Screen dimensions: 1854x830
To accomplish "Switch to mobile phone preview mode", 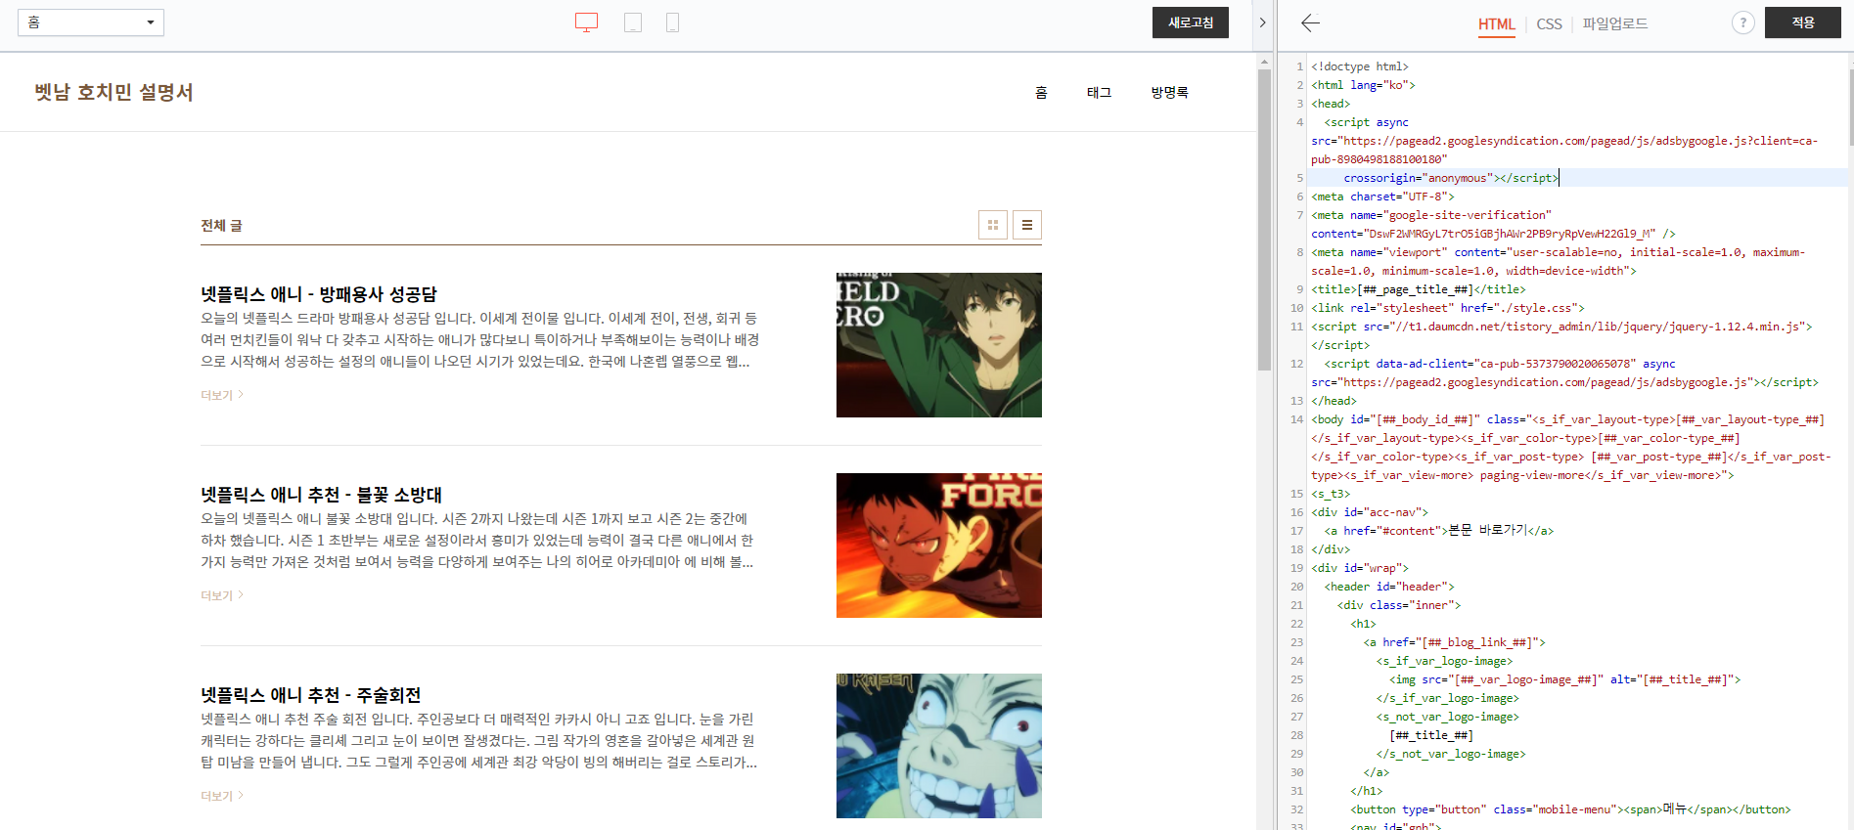I will (x=672, y=22).
